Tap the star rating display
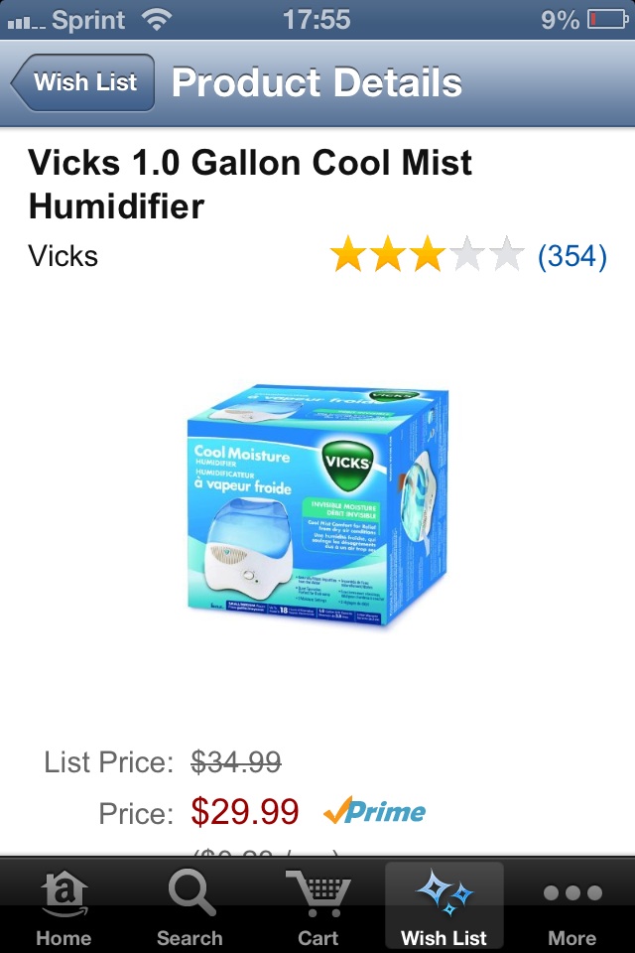This screenshot has height=953, width=635. coord(427,254)
